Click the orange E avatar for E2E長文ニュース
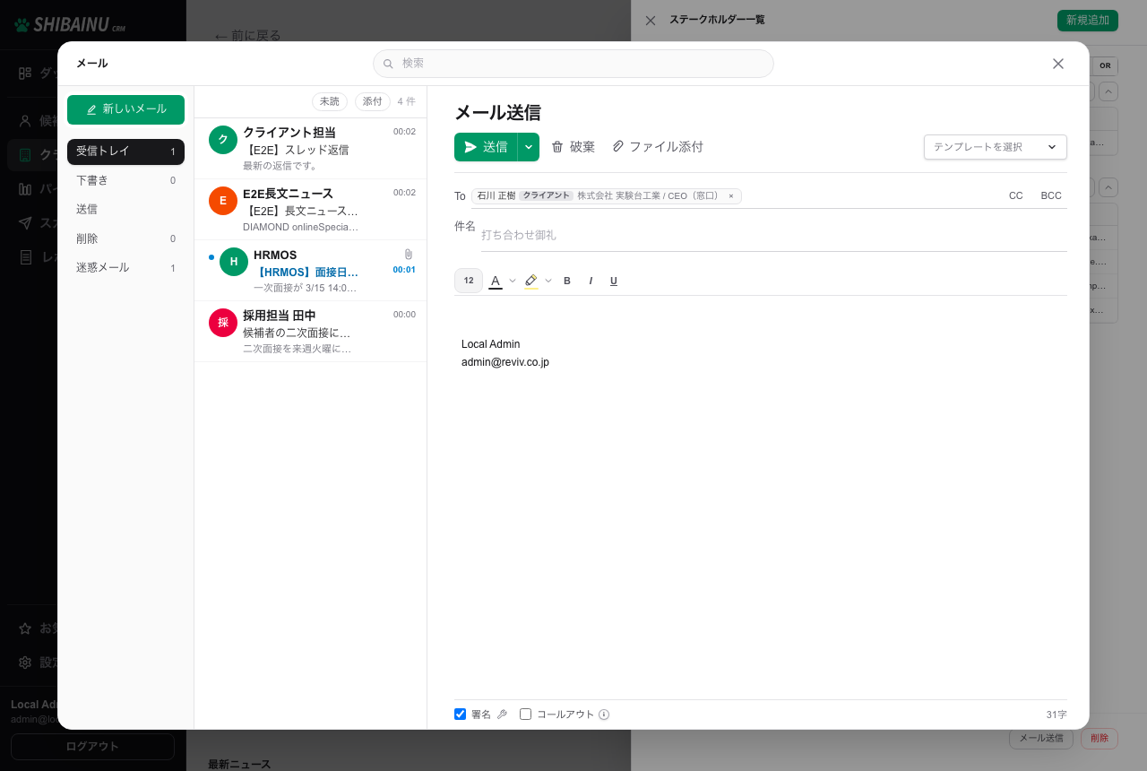 pyautogui.click(x=223, y=201)
